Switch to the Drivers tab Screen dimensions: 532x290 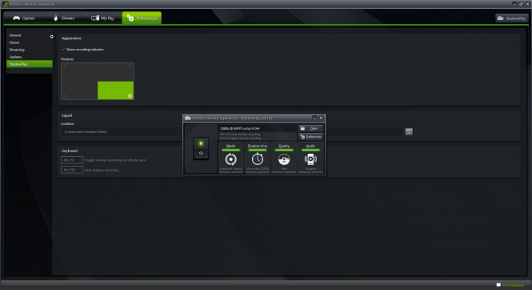(x=63, y=18)
